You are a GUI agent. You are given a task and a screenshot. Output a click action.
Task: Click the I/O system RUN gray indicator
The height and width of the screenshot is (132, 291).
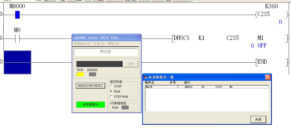(x=125, y=107)
